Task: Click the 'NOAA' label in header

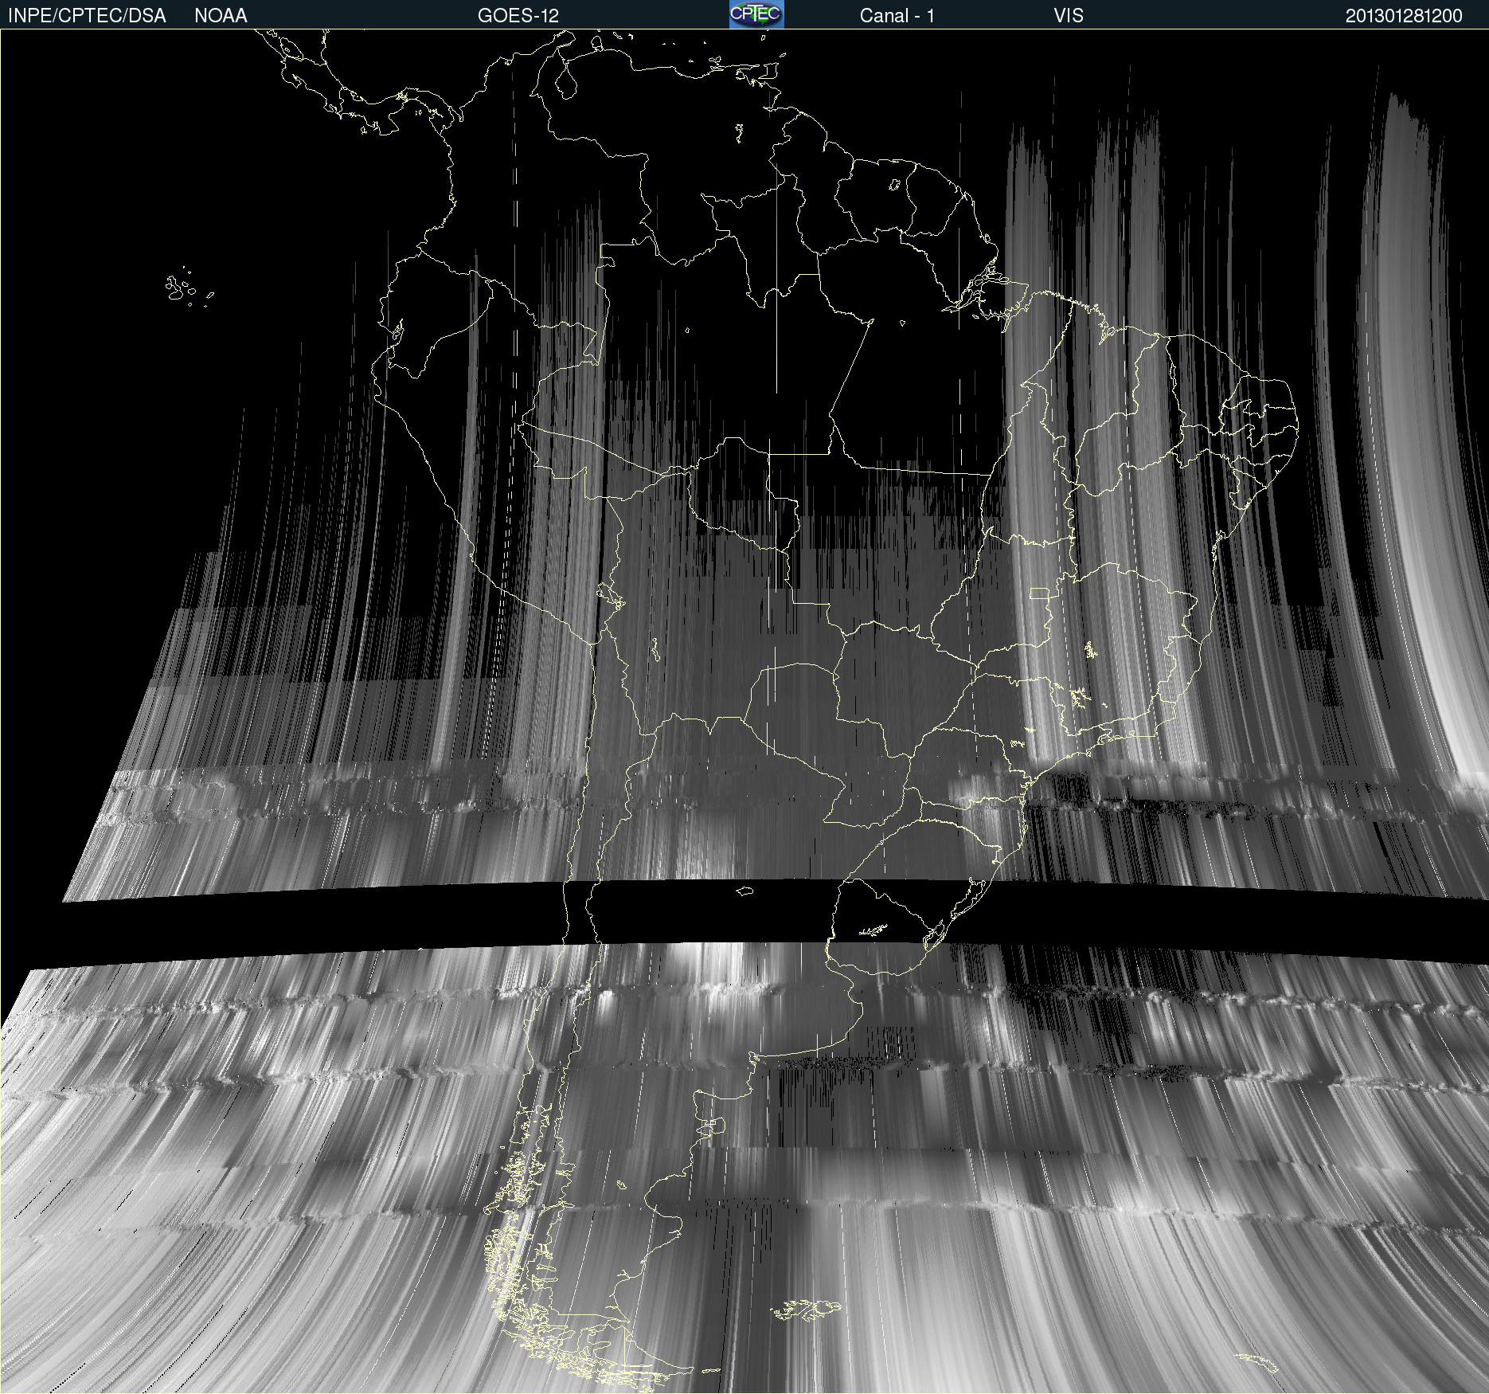Action: click(x=221, y=16)
